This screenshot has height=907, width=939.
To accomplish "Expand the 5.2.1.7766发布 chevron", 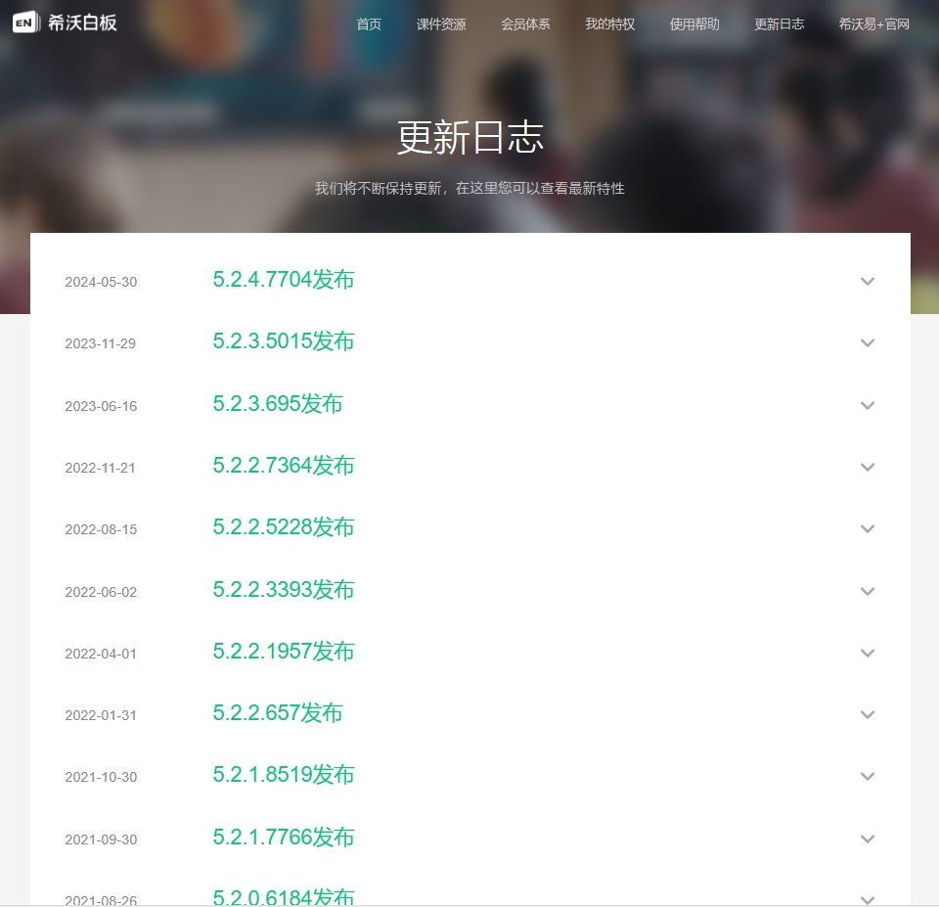I will [x=868, y=839].
